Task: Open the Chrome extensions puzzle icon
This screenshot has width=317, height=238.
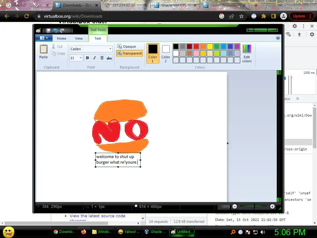Action: [x=264, y=16]
